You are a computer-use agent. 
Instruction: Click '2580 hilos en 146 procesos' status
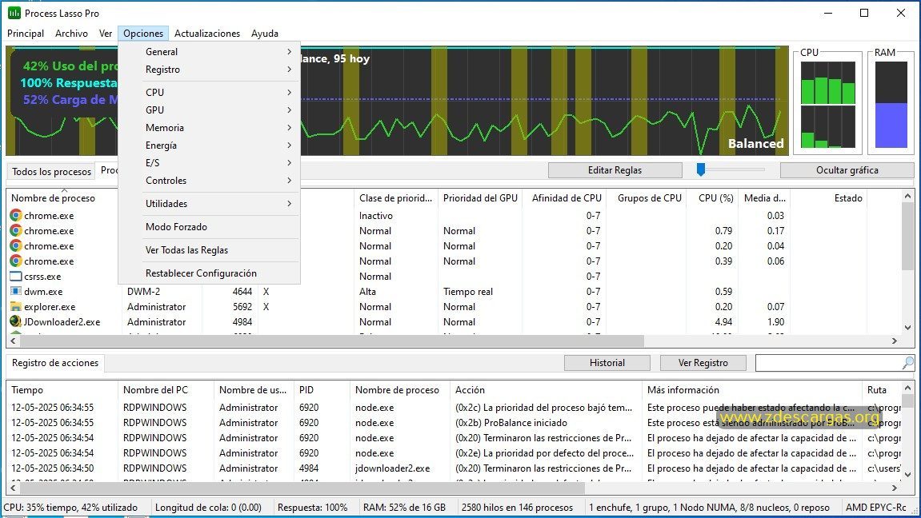pyautogui.click(x=517, y=508)
